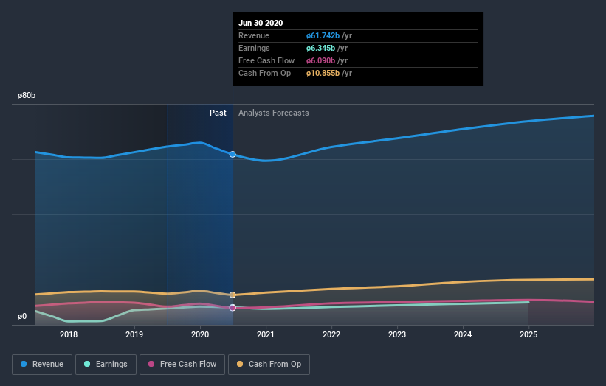Click the pink dot in Free Cash Flow legend

pos(151,364)
